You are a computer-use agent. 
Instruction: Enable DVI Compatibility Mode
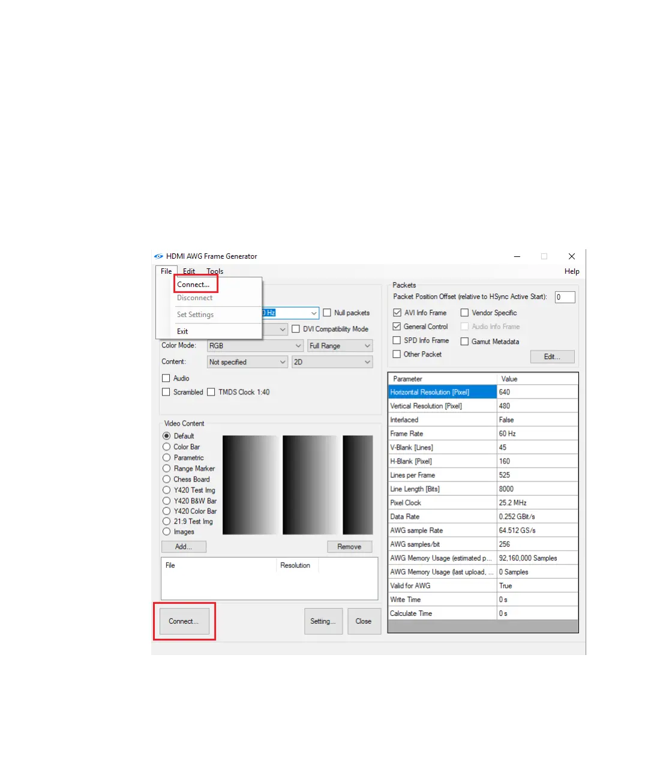tap(296, 329)
